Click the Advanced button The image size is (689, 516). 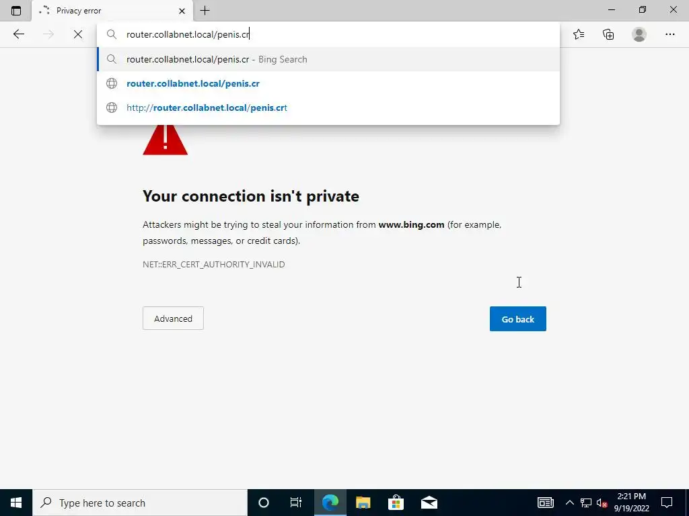173,318
